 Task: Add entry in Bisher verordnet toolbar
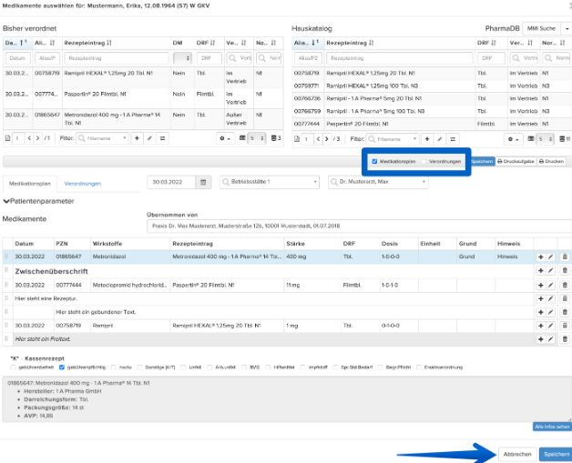[x=137, y=138]
